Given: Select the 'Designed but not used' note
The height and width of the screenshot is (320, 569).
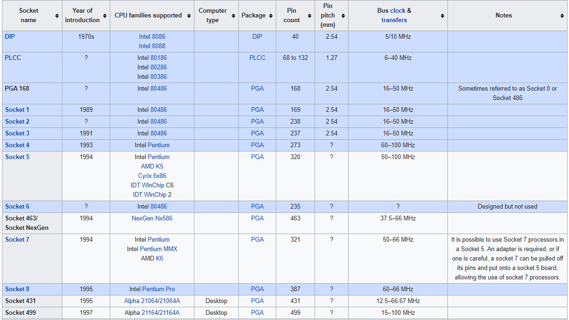Looking at the screenshot, I should click(508, 206).
